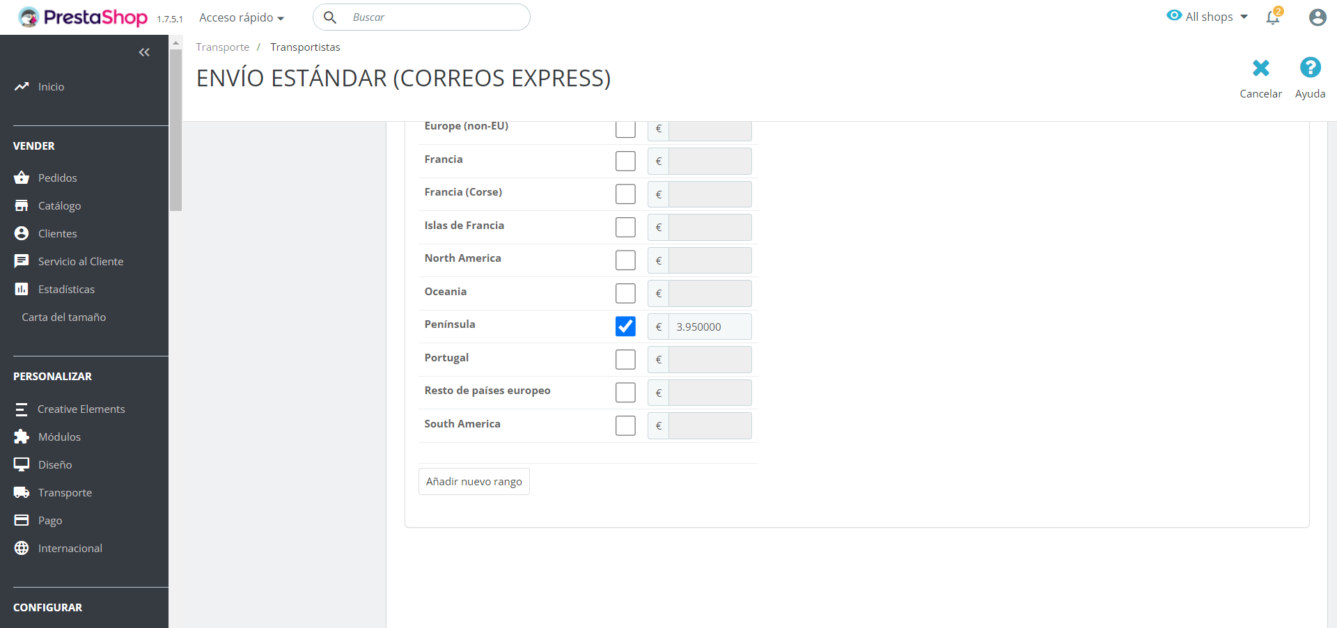Go to Transporte breadcrumb link
This screenshot has height=628, width=1337.
222,47
